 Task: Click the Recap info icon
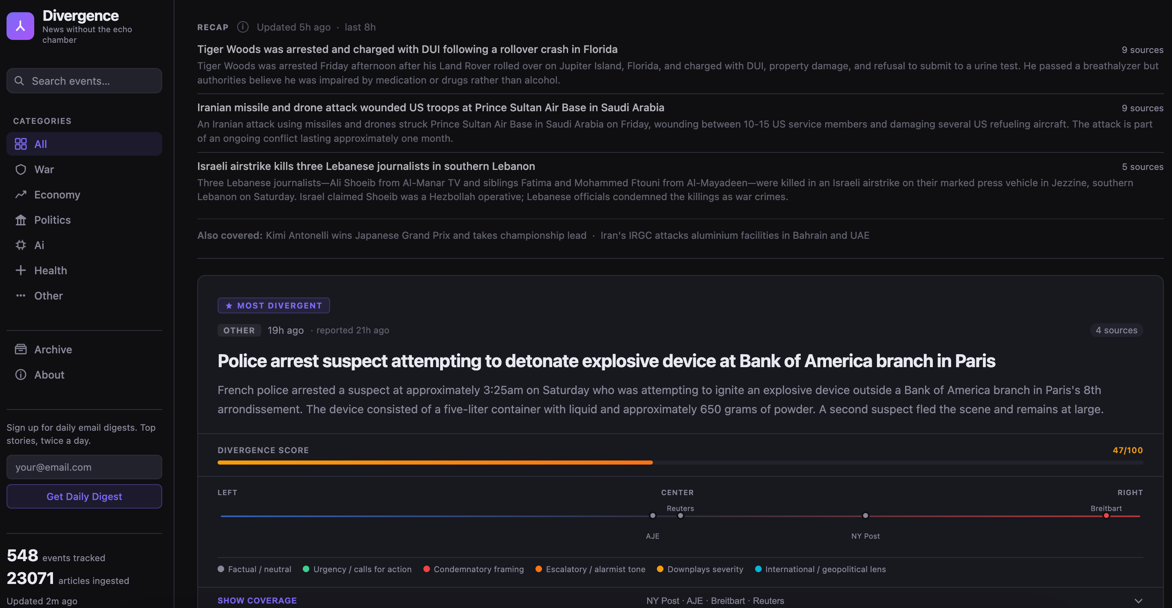pos(242,27)
